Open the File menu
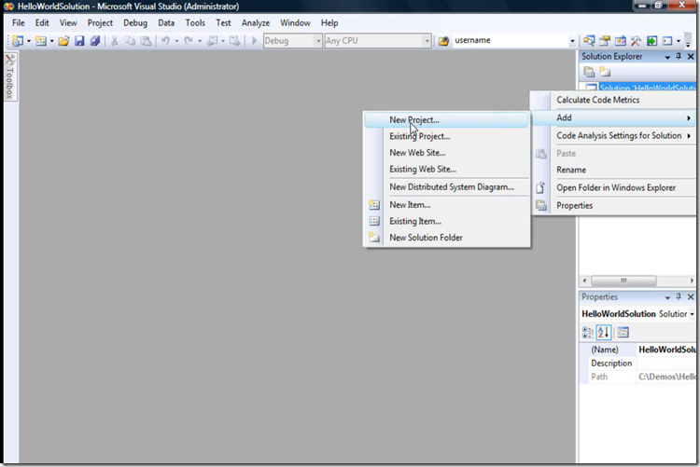 click(x=19, y=22)
